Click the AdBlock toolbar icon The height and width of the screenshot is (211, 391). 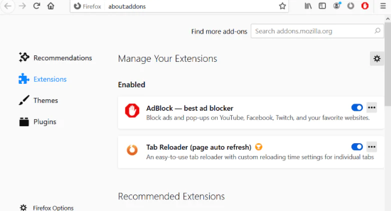[365, 6]
